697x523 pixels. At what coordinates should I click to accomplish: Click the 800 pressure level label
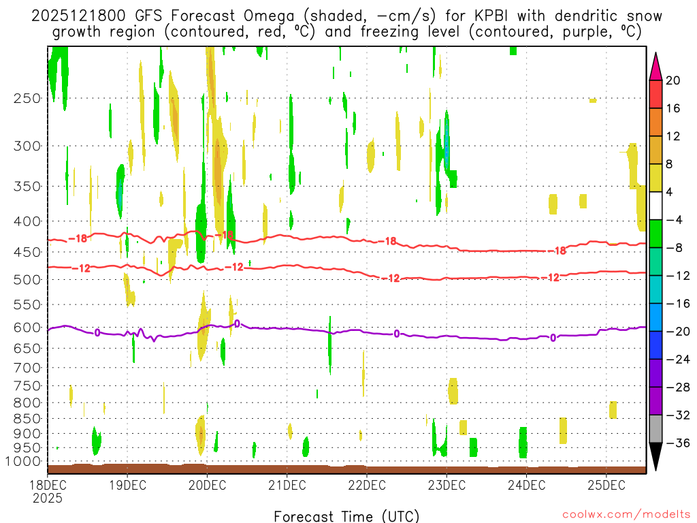point(27,403)
